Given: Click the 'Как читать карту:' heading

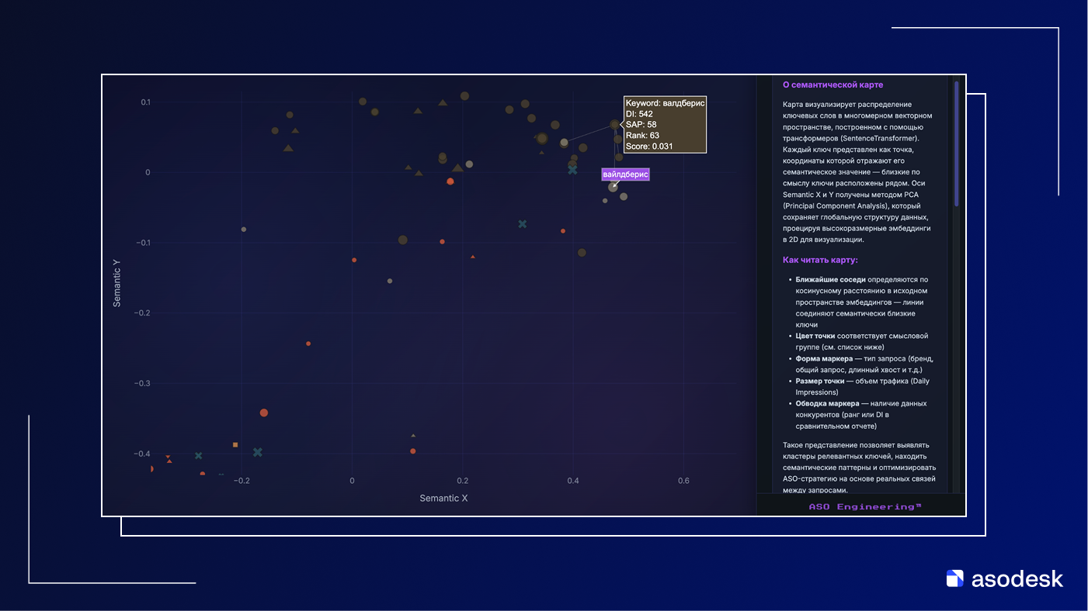Looking at the screenshot, I should (x=819, y=261).
